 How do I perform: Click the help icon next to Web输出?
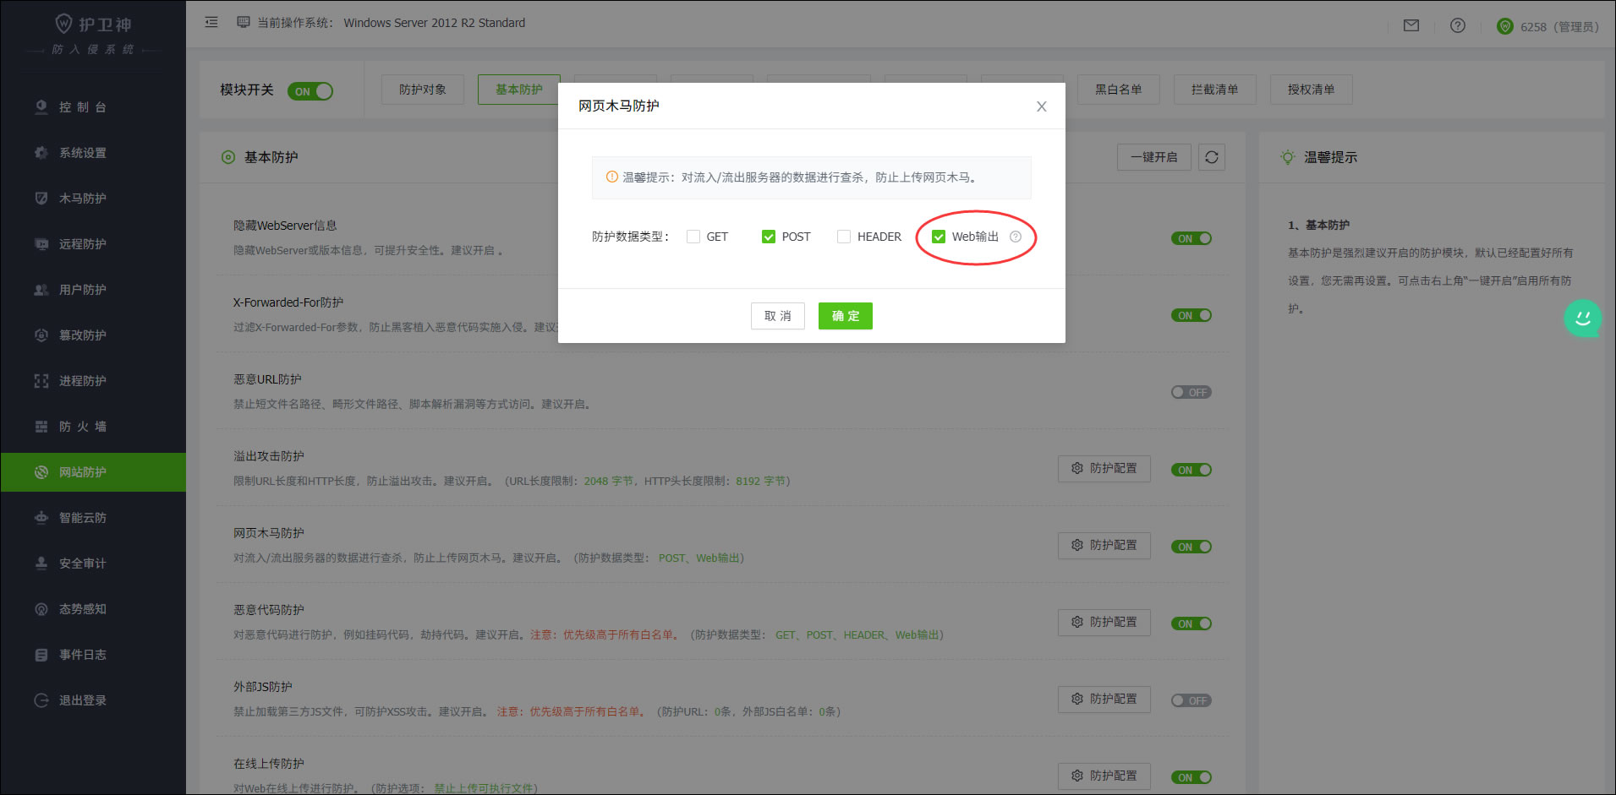pyautogui.click(x=1016, y=237)
